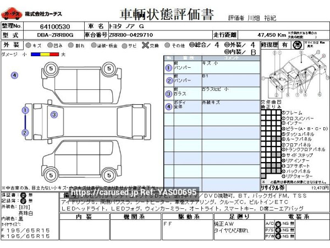Click circled 4 in the ボディ全体 row
The height and width of the screenshot is (248, 330).
click(168, 106)
